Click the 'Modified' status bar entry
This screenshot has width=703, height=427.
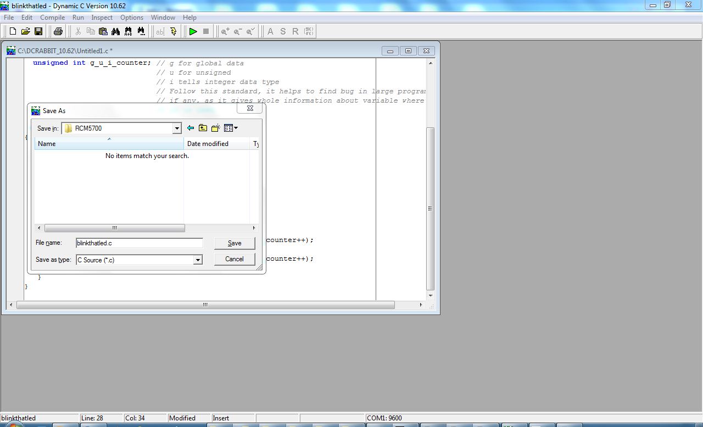182,418
